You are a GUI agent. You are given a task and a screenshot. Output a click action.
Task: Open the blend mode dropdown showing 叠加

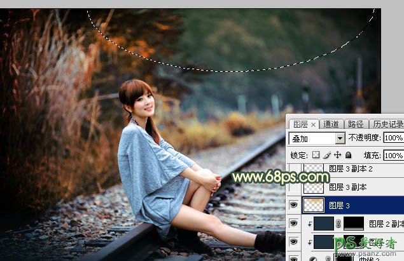tap(316, 138)
